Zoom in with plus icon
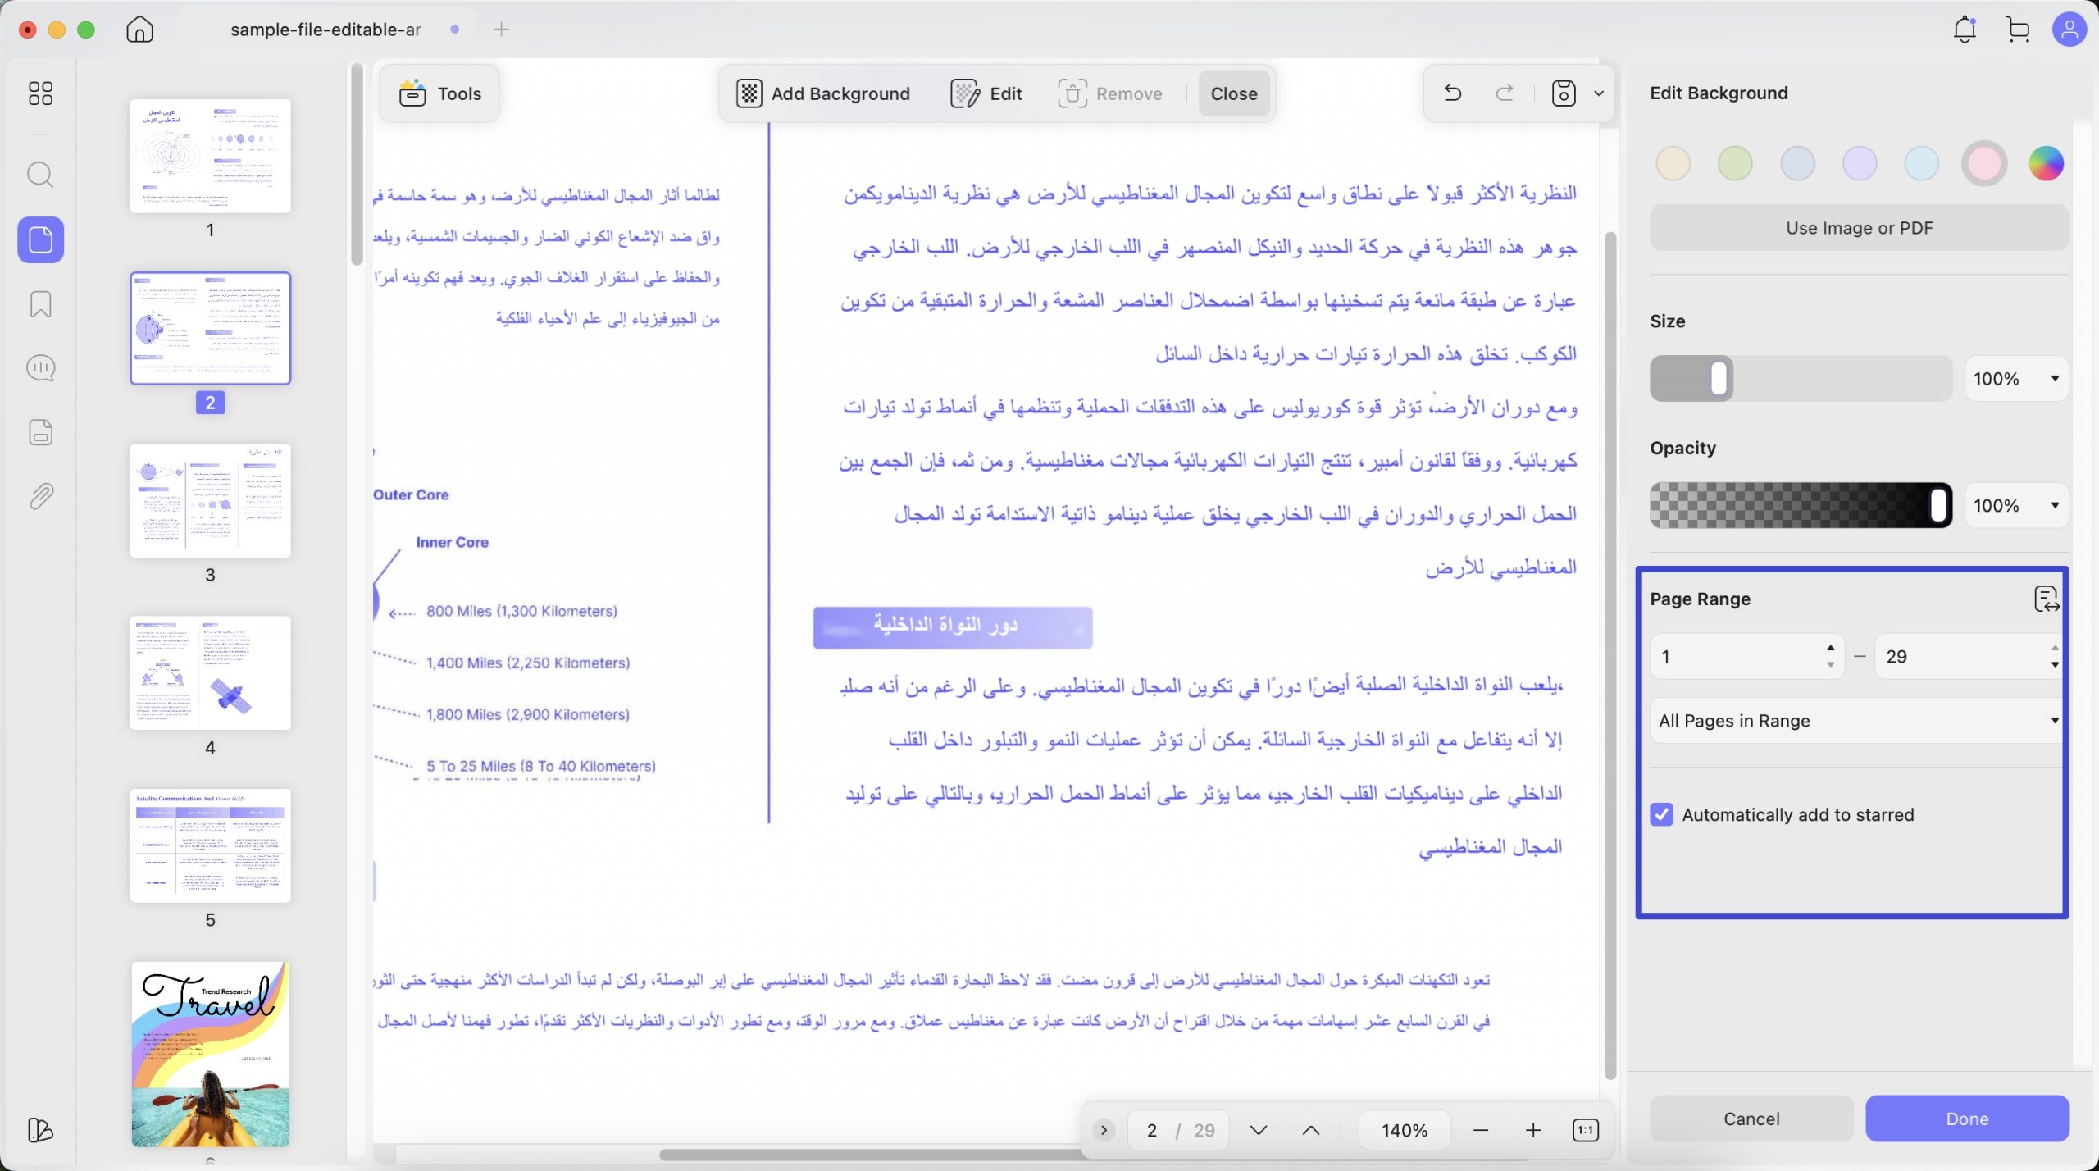The width and height of the screenshot is (2099, 1171). click(1533, 1130)
